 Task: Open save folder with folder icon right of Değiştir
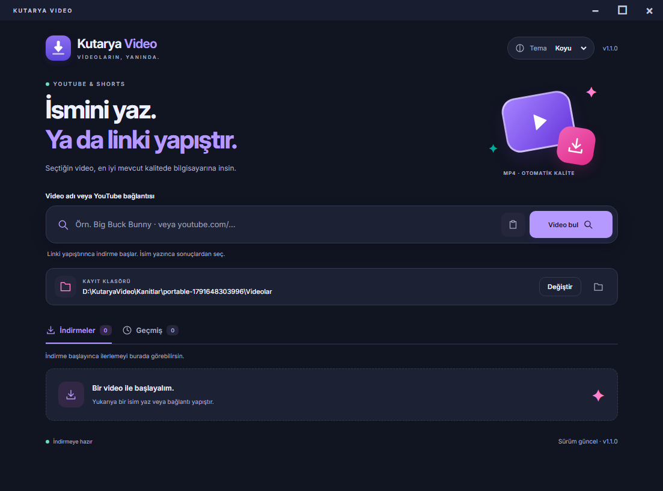pyautogui.click(x=598, y=287)
